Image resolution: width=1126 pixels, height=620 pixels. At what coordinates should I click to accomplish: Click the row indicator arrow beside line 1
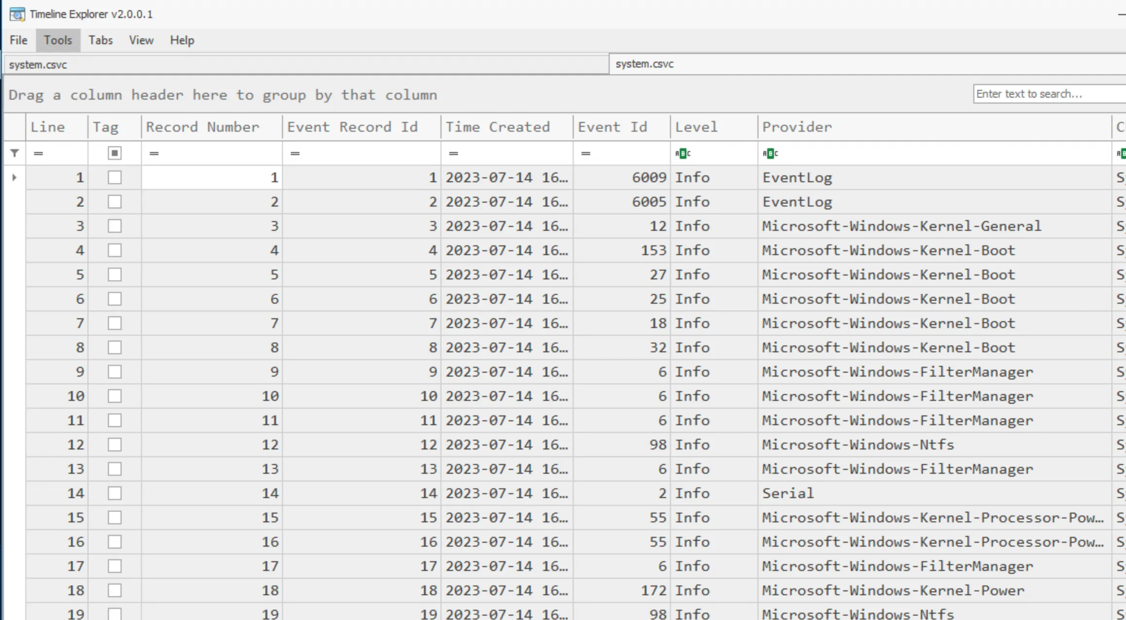(15, 177)
